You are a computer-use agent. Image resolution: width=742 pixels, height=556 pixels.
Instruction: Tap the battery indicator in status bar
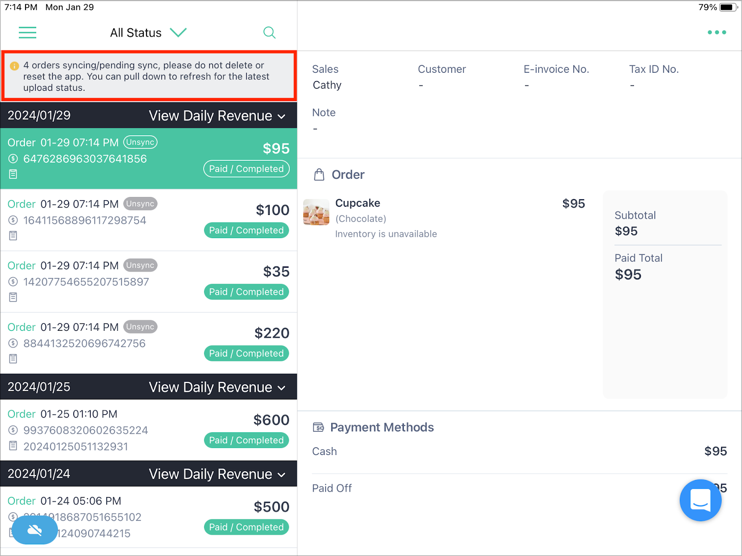729,7
